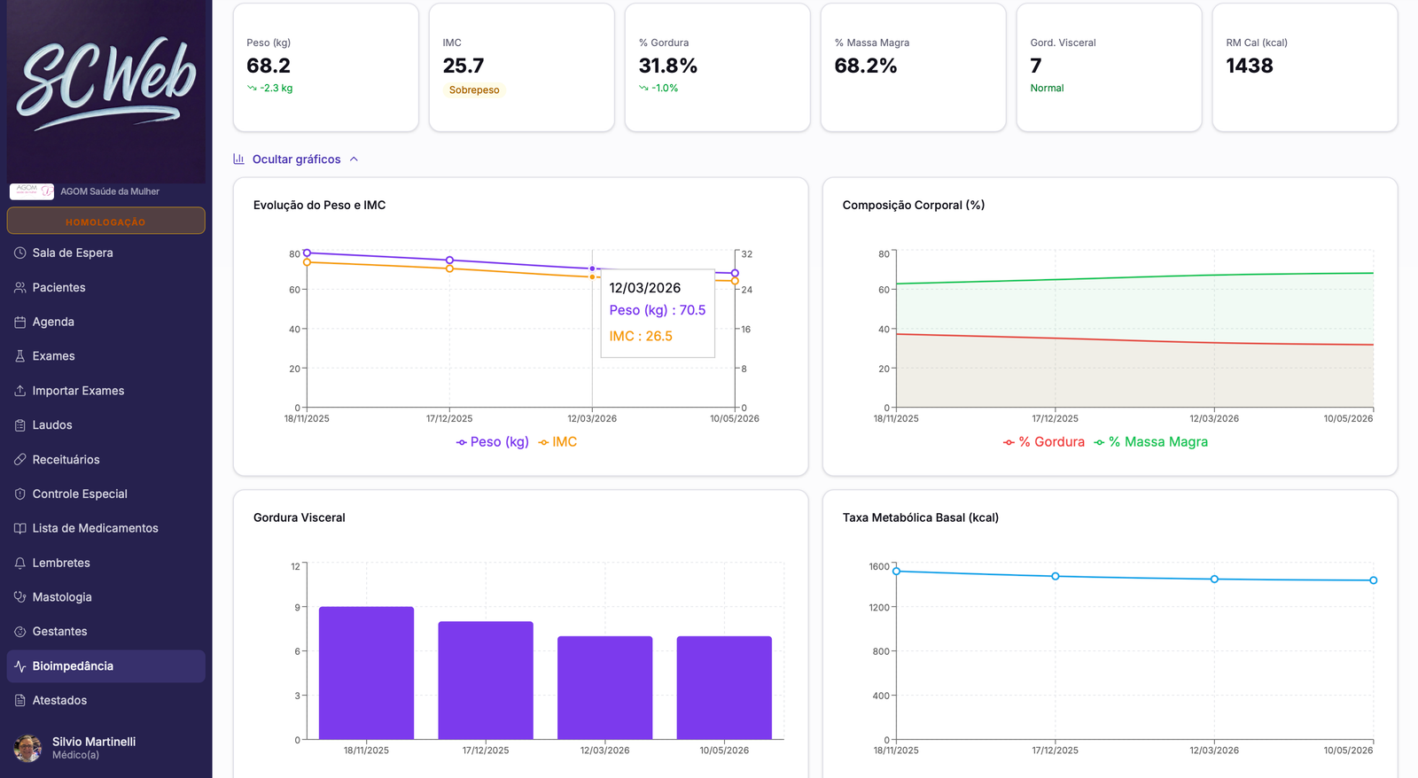Click the Taxa Metabólica point at 17/12/2025

(1056, 576)
